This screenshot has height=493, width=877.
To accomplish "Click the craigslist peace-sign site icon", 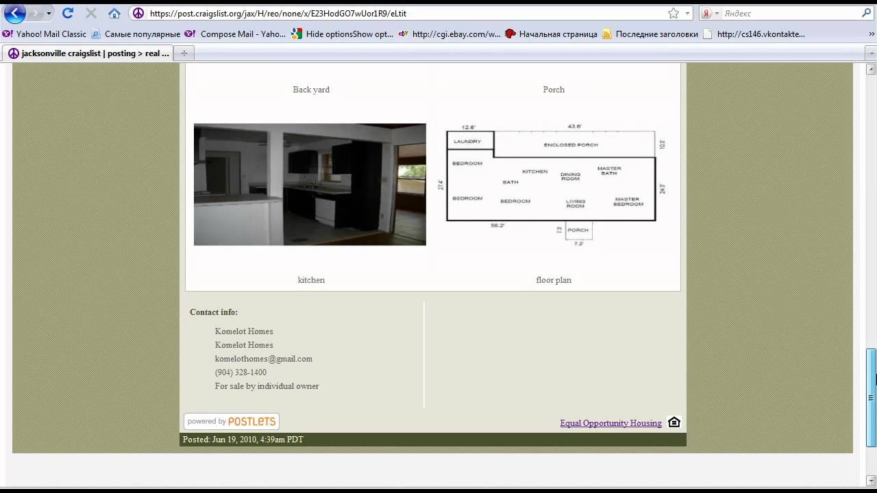I will (138, 13).
